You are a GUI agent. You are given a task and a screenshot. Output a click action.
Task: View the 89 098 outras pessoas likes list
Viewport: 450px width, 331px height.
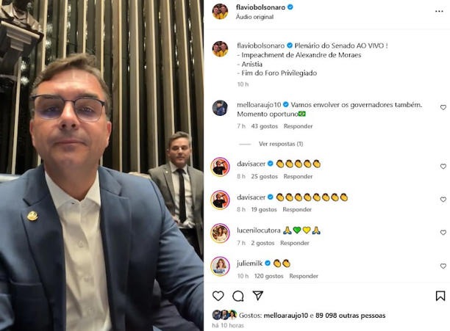pos(350,316)
